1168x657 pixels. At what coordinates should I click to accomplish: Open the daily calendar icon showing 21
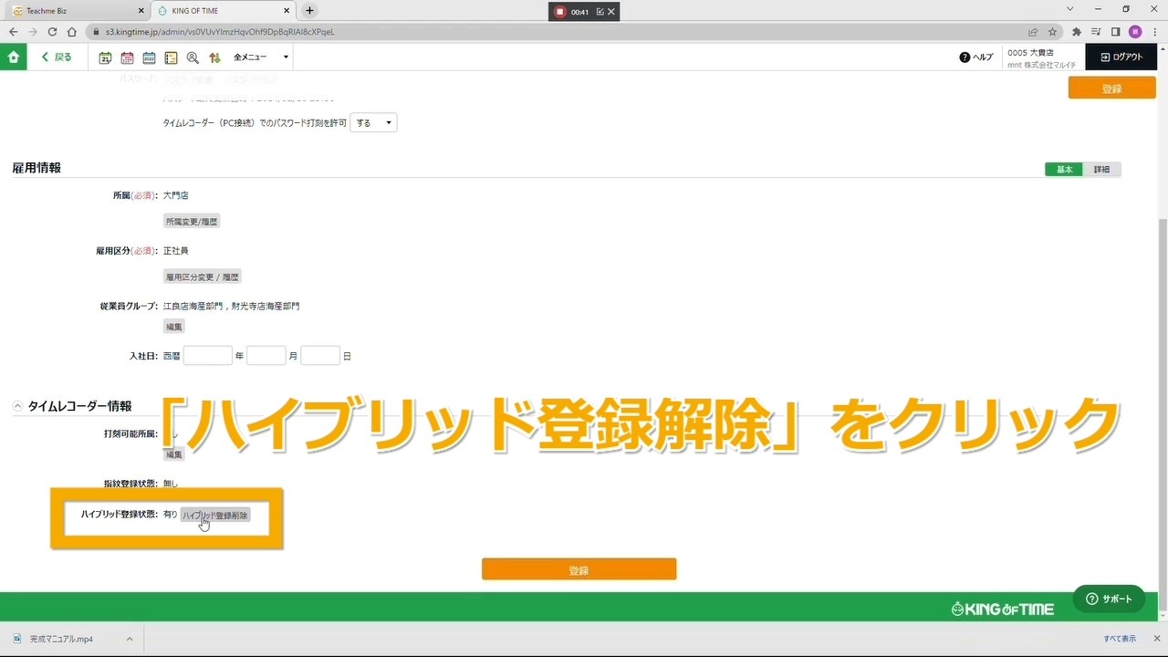(105, 57)
